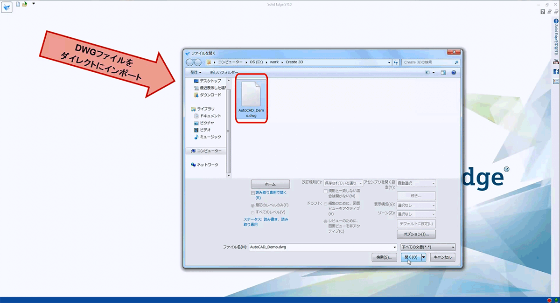Check the 規則と一致しない場合は開かない box
The height and width of the screenshot is (303, 560).
point(326,191)
